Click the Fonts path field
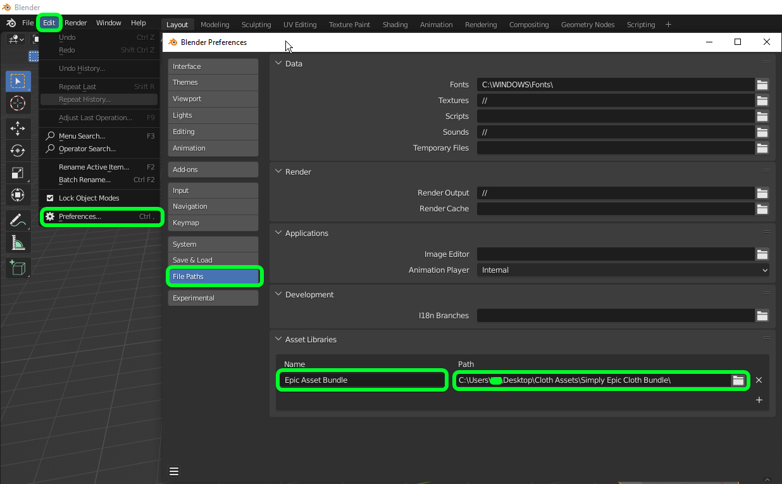Viewport: 782px width, 484px height. [x=616, y=84]
